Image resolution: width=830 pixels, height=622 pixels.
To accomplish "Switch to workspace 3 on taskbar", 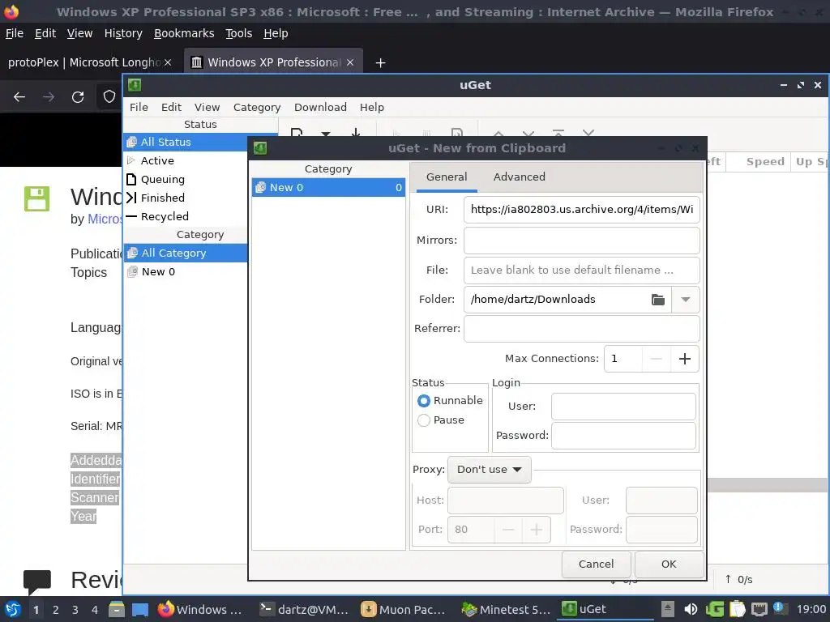I will point(75,609).
